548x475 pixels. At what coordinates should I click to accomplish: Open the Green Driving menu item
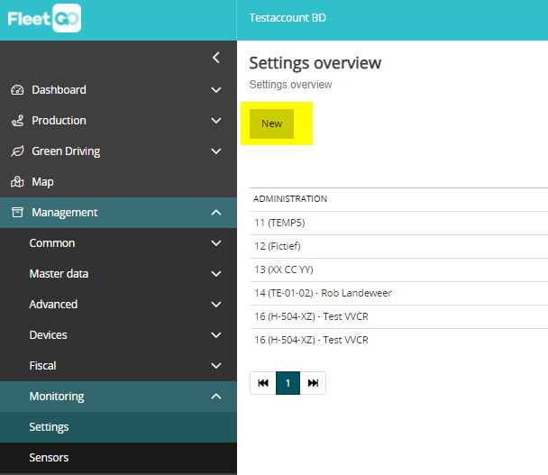tap(118, 151)
